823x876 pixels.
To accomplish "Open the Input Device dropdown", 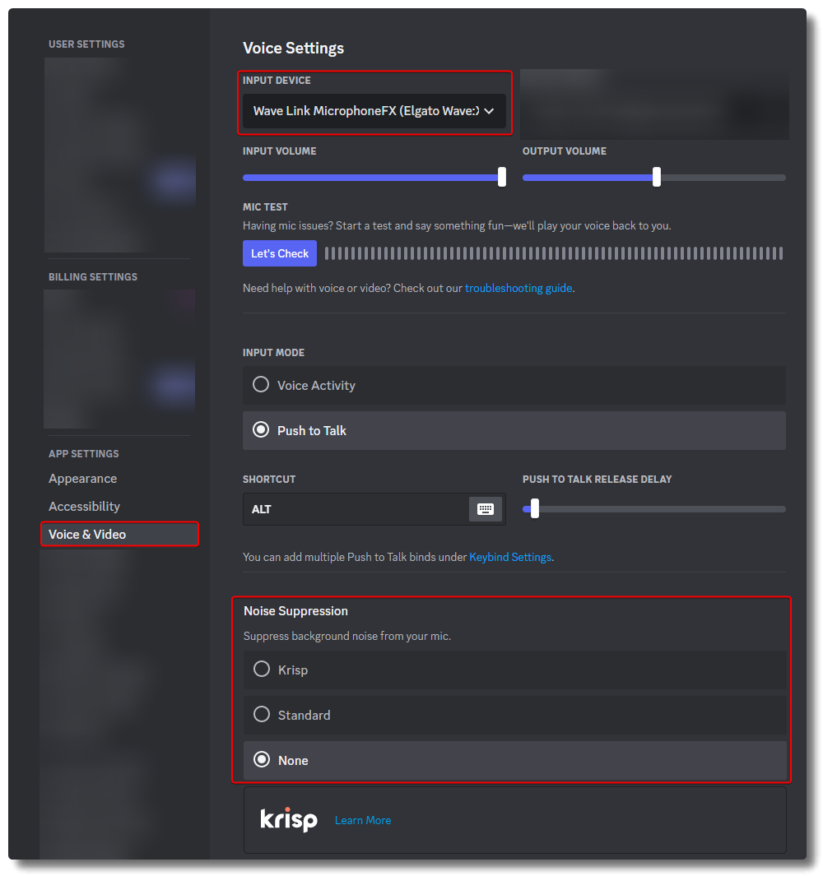I will pyautogui.click(x=374, y=111).
